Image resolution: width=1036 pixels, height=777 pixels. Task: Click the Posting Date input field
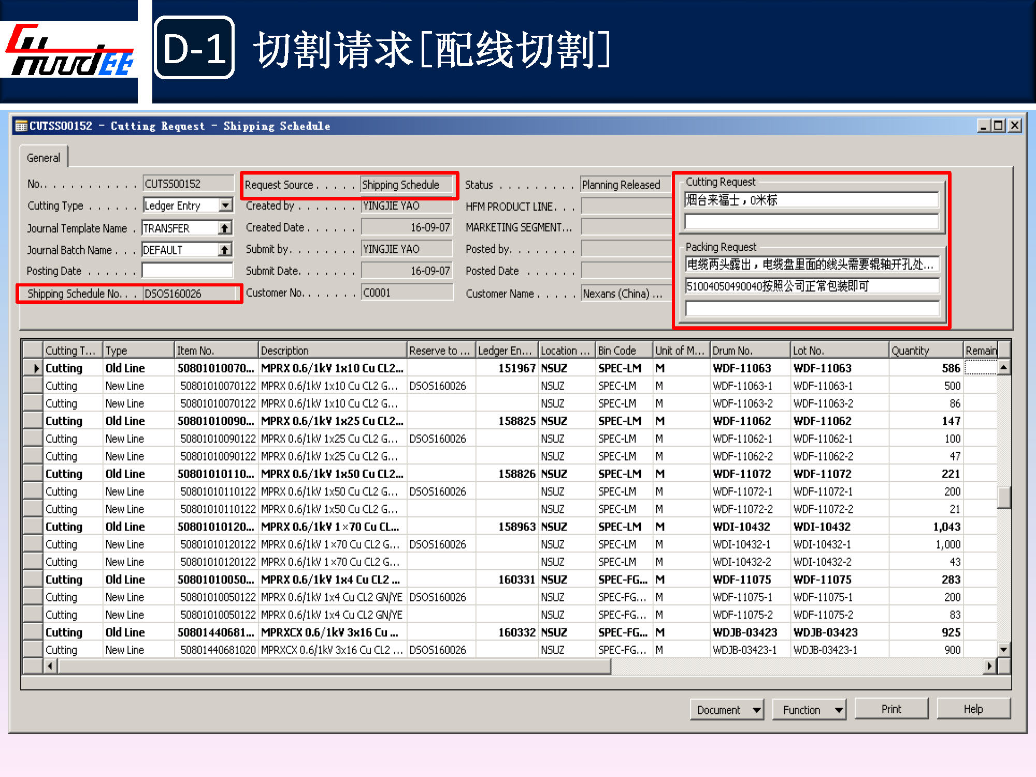coord(187,271)
